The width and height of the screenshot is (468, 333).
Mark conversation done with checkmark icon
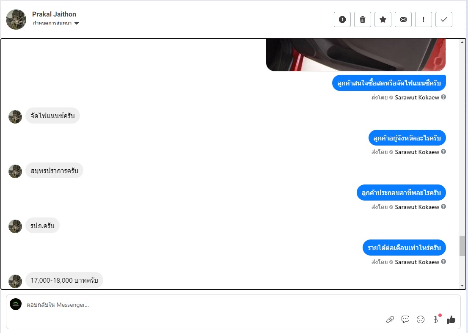(x=443, y=20)
